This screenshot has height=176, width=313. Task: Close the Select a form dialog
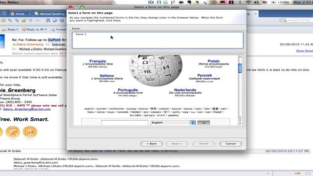coord(70,7)
